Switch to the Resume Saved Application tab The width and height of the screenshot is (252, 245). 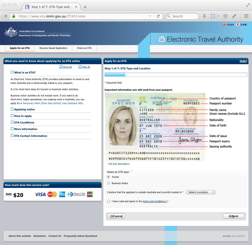(x=53, y=48)
